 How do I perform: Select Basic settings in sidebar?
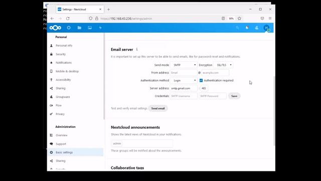tap(76, 152)
